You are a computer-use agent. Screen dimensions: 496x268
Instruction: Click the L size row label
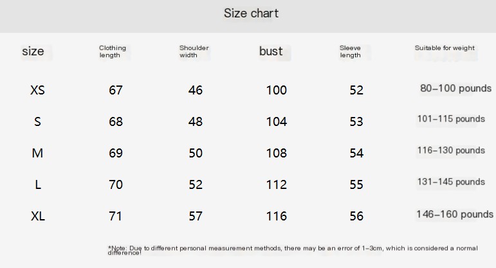click(x=38, y=184)
